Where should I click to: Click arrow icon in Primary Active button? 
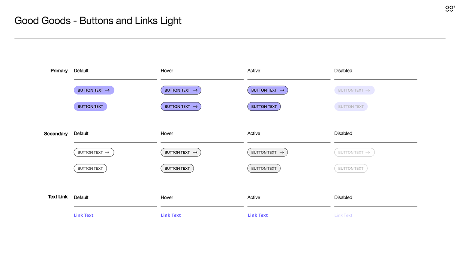click(x=282, y=90)
